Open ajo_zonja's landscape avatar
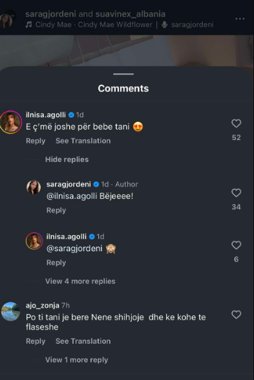Viewport: 254px width, 380px height. pos(10,311)
